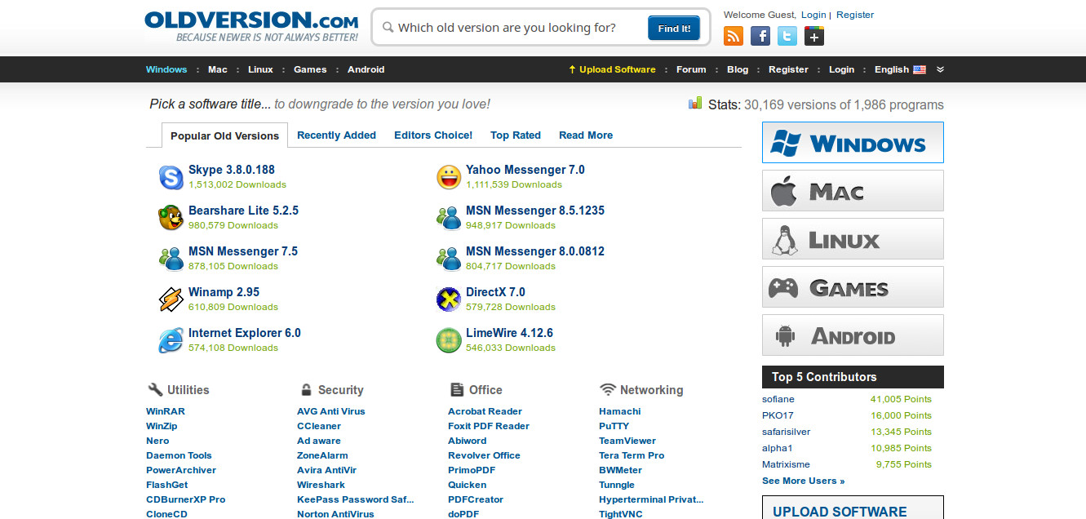The width and height of the screenshot is (1086, 519).
Task: Click the Networking wifi icon
Action: (x=607, y=389)
